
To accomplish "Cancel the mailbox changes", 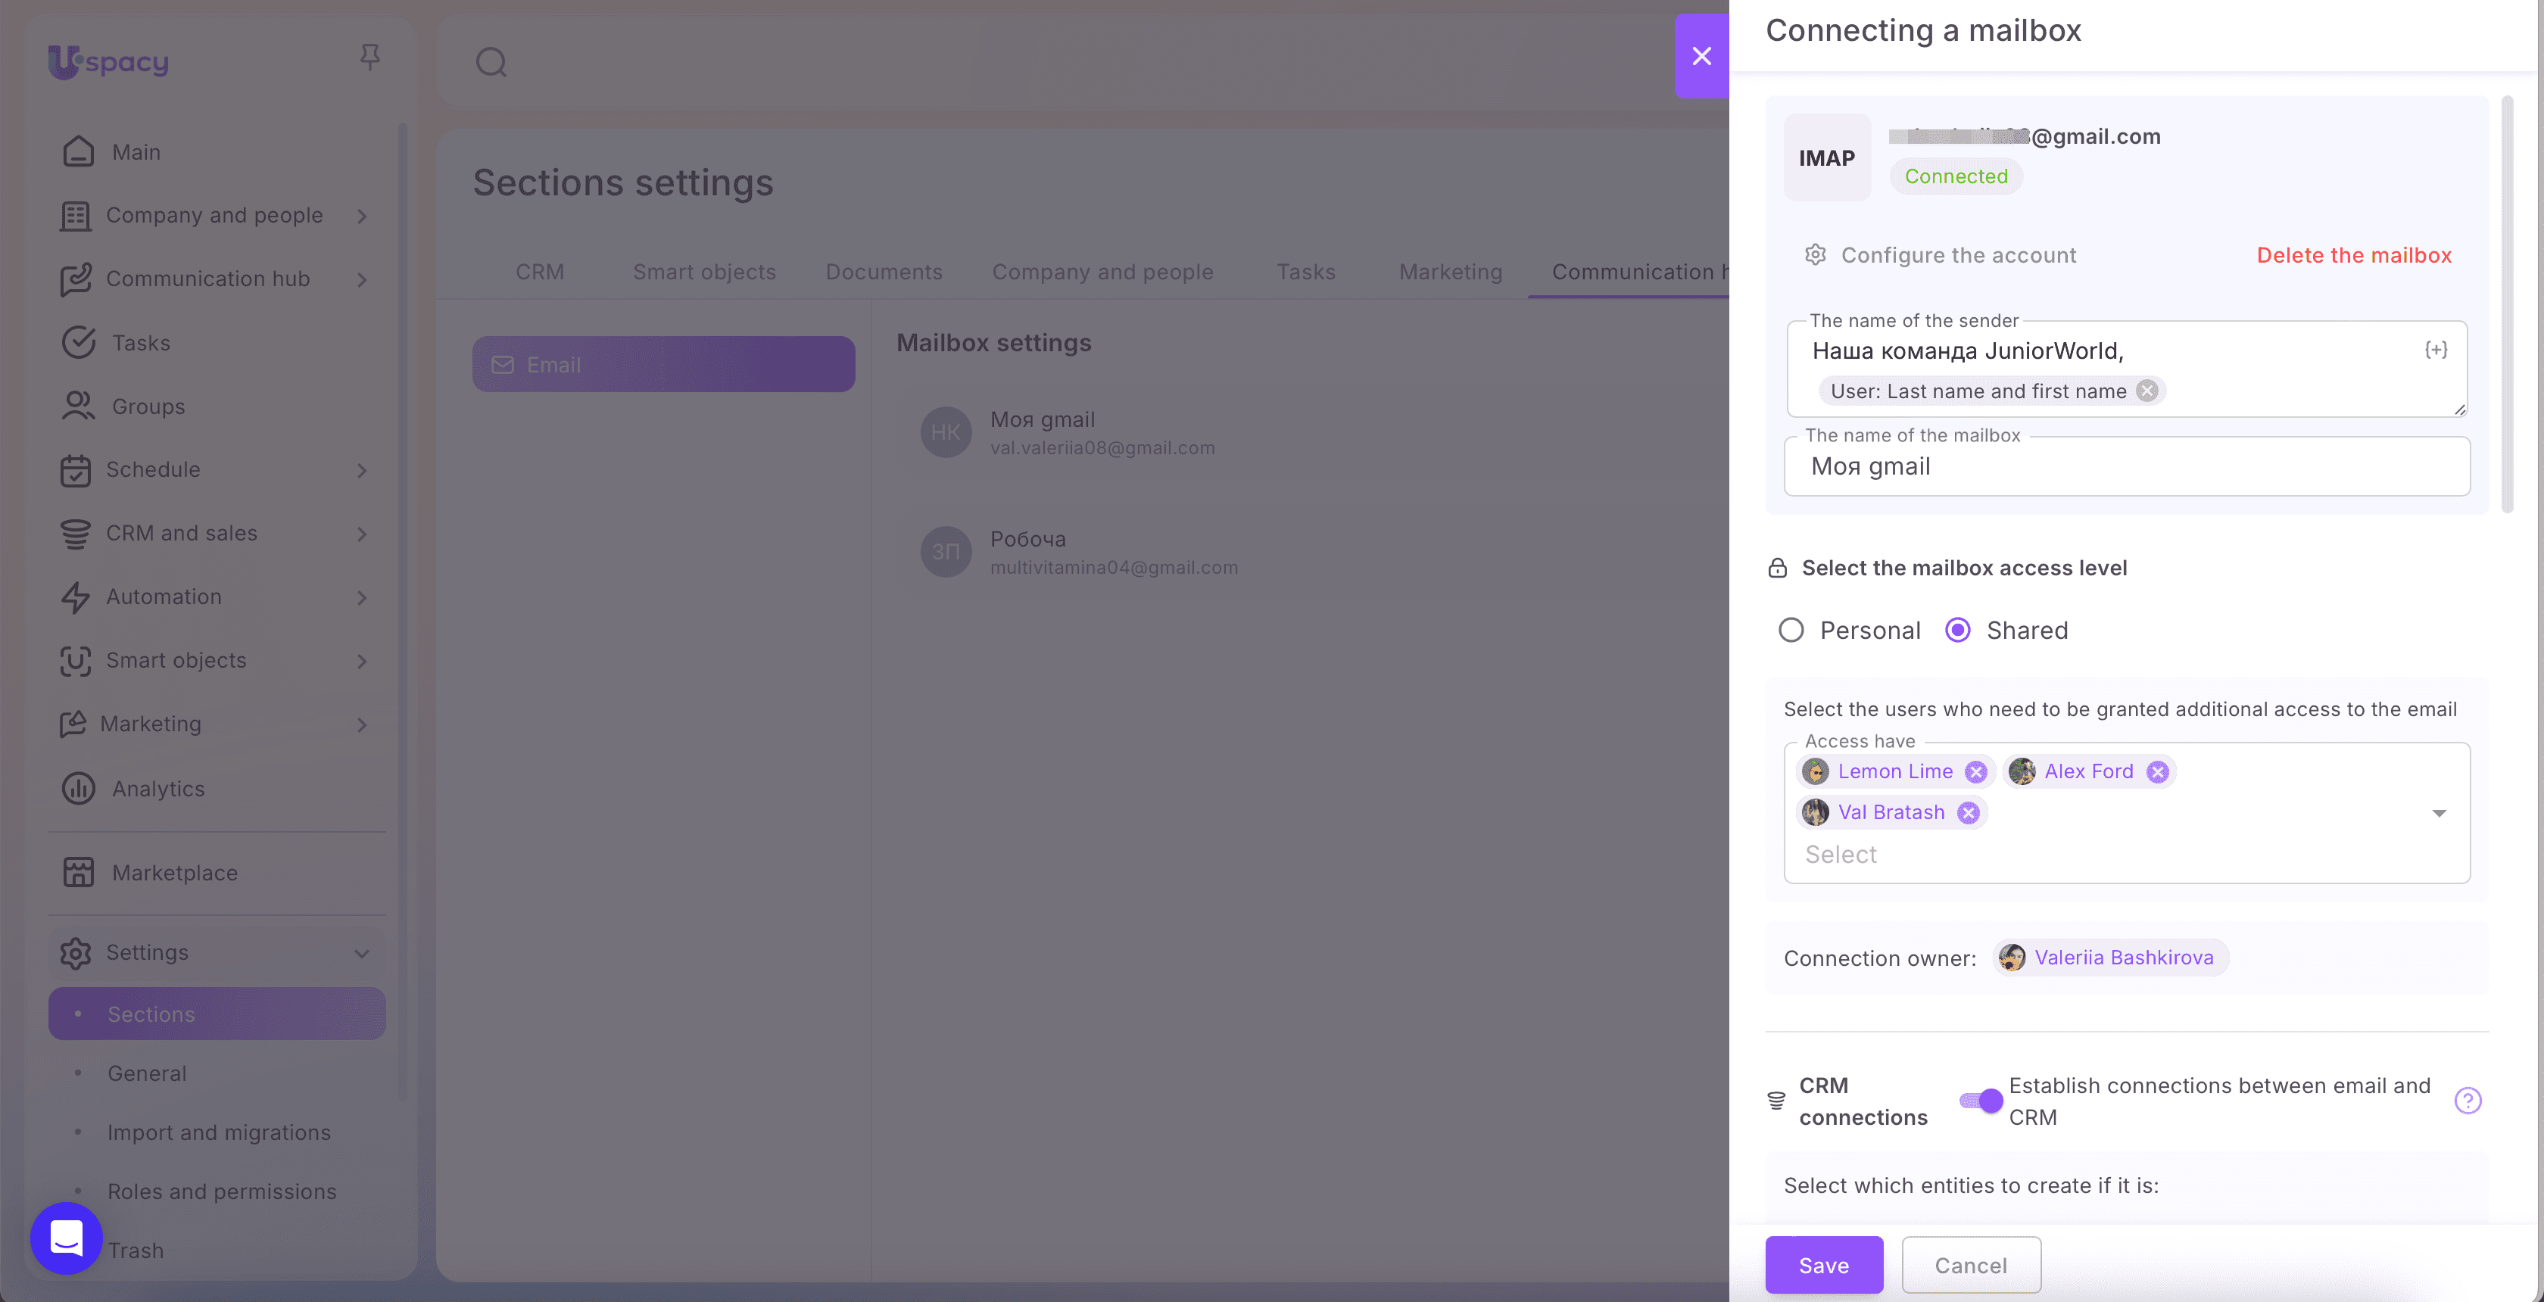I will tap(1971, 1266).
